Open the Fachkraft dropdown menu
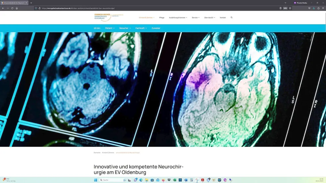This screenshot has height=183, width=326. coord(141,28)
